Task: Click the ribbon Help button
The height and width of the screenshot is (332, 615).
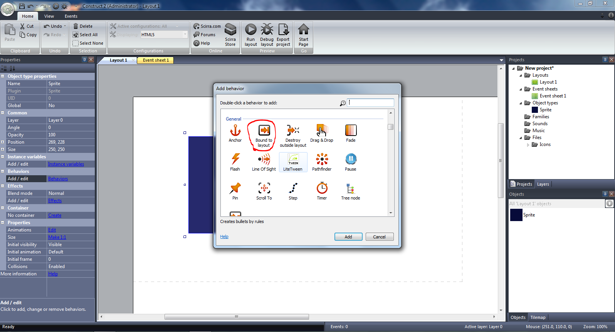Action: 202,43
